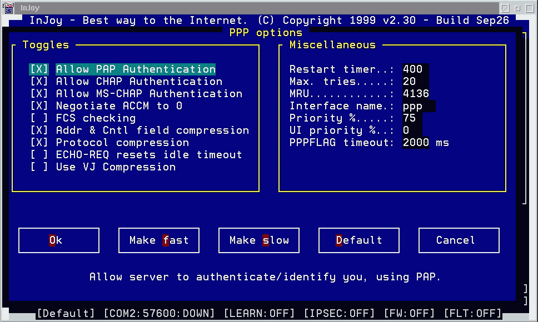The height and width of the screenshot is (322, 538).
Task: Open the InJoy window system menu icon
Action: coord(8,8)
